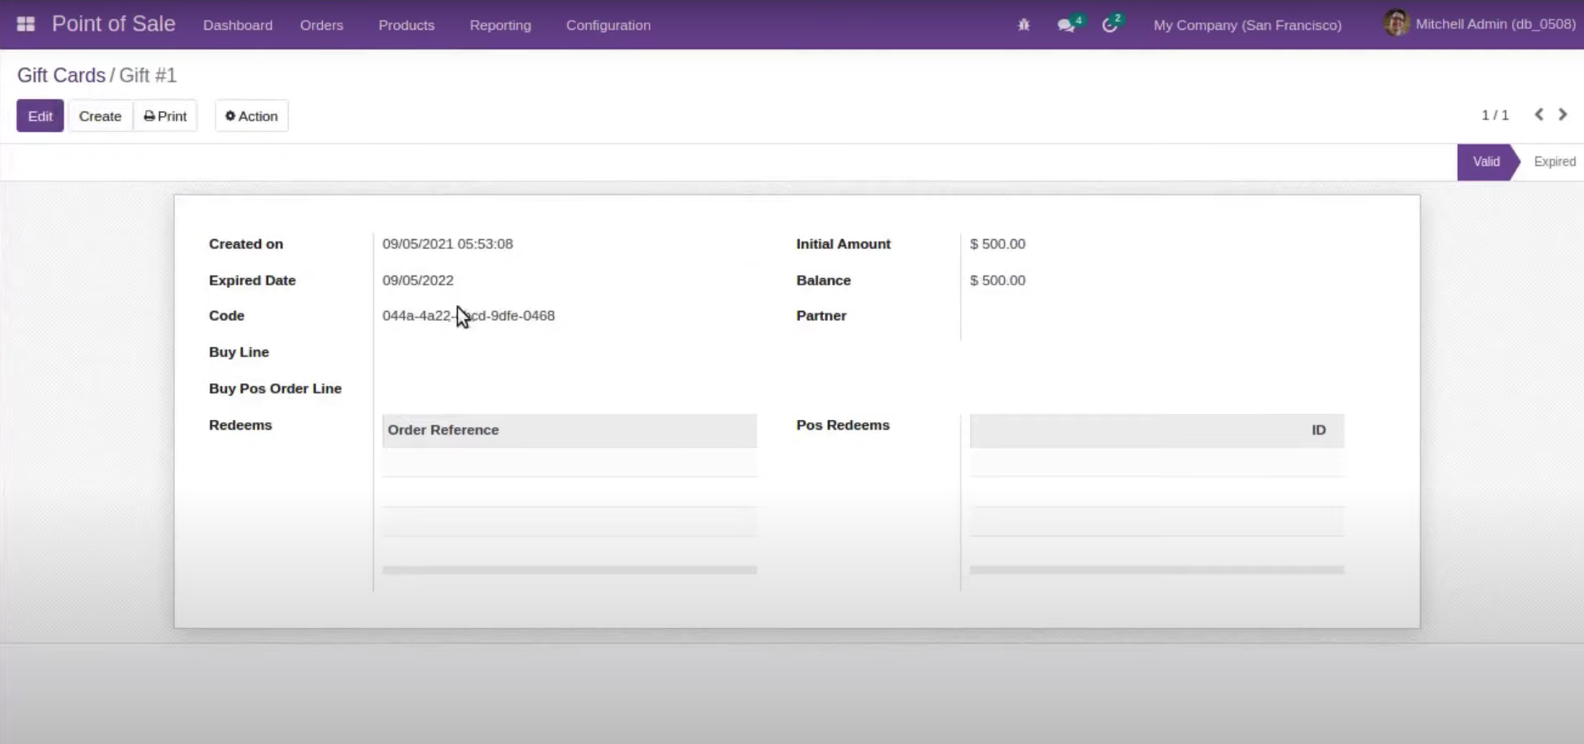Set status to Expired
The image size is (1584, 744).
coord(1553,162)
